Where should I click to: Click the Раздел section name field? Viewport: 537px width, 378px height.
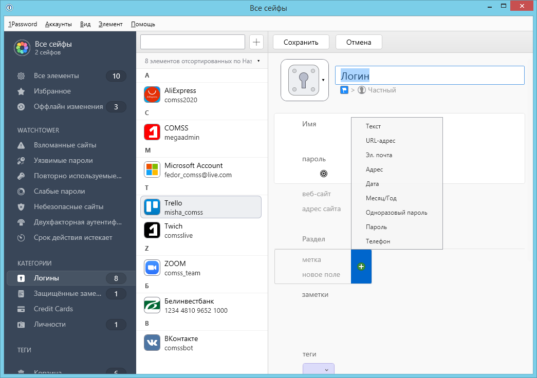point(313,239)
